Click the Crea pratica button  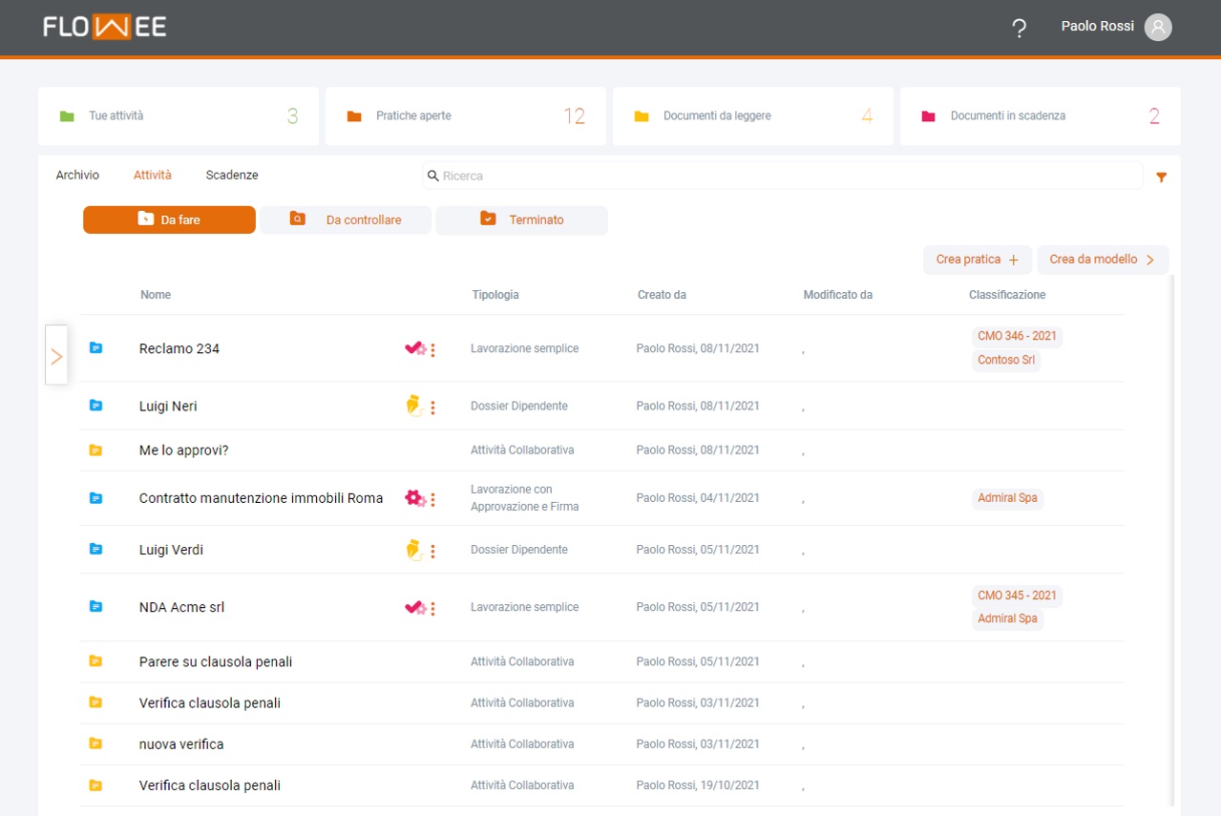click(977, 260)
